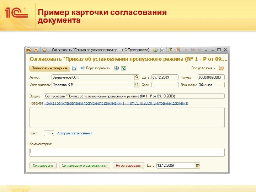Click the Перенаправить toolbar button
The image size is (256, 192).
tap(95, 68)
